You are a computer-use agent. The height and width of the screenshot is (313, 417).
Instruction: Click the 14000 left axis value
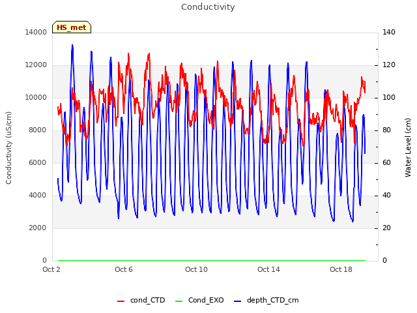(36, 32)
